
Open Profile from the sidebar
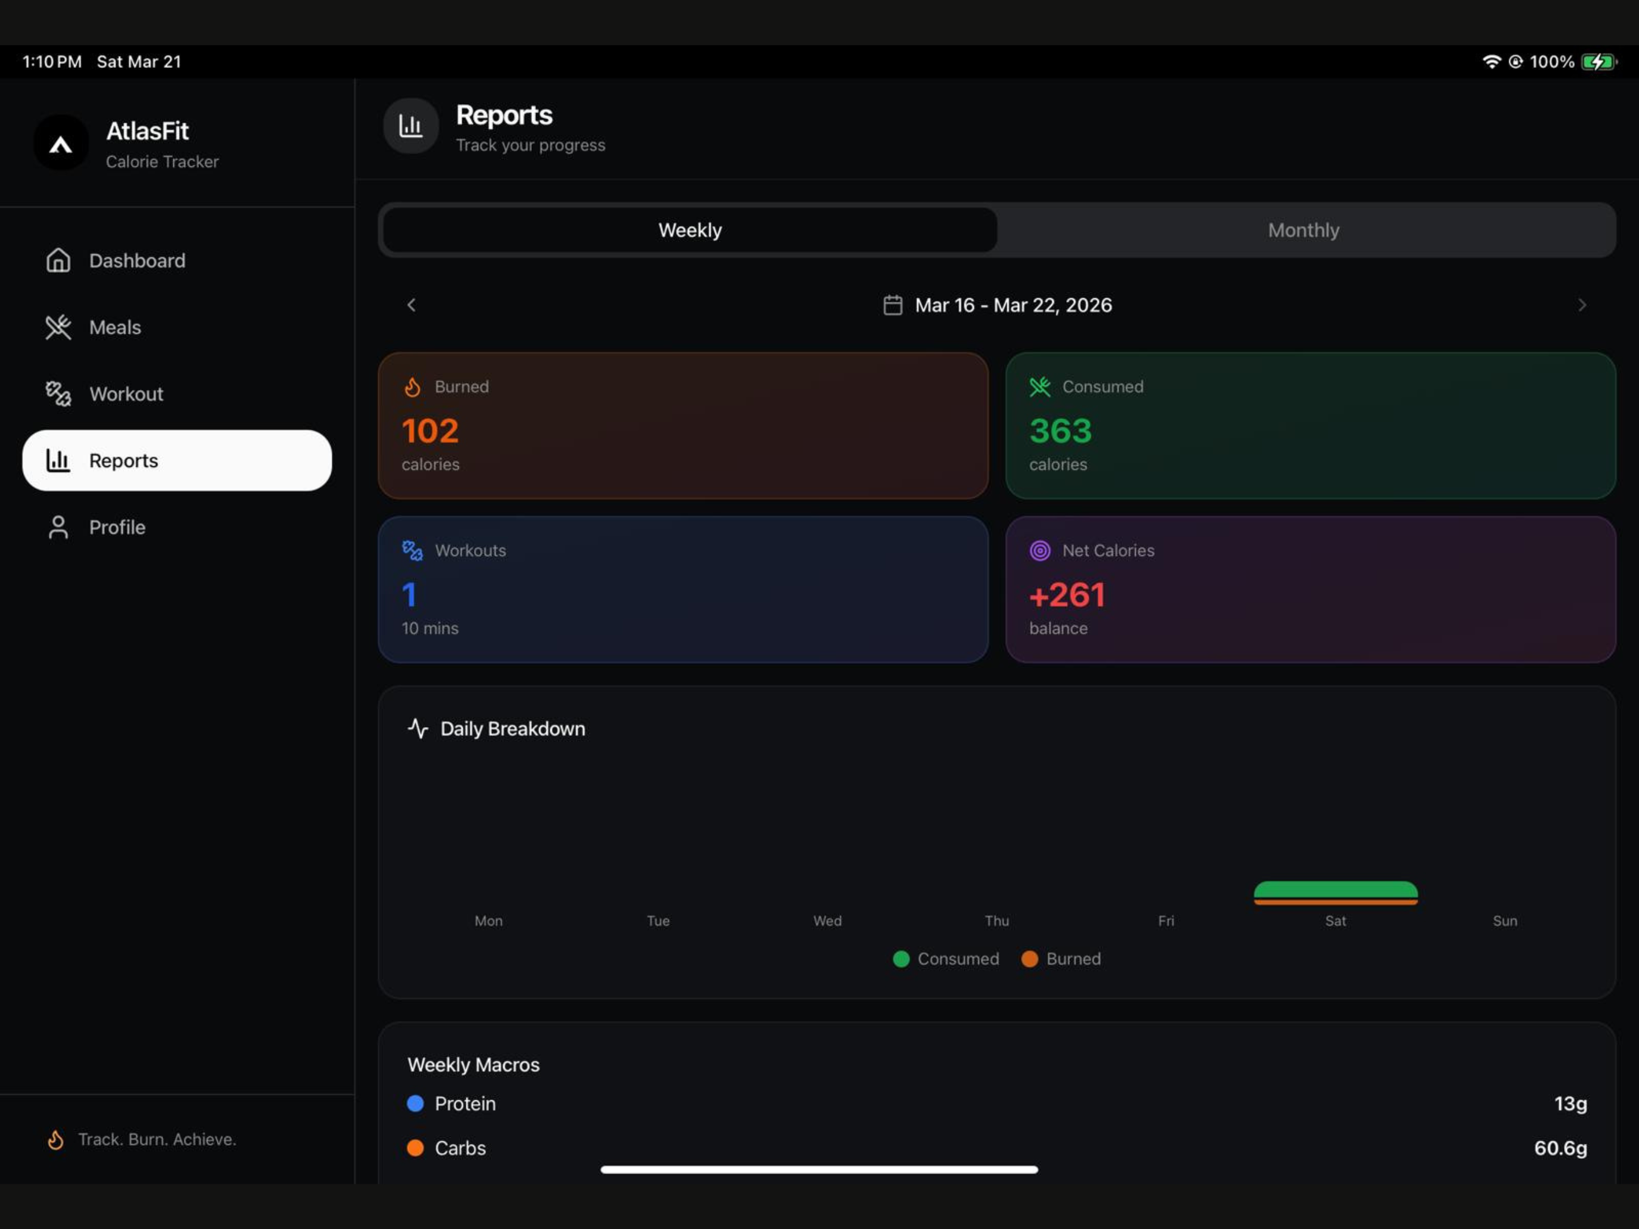[177, 528]
